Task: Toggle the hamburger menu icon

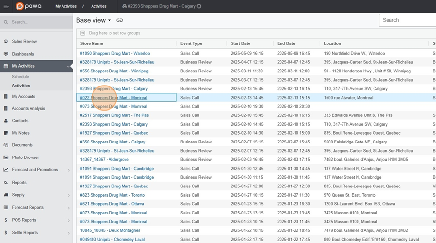Action: (x=6, y=6)
